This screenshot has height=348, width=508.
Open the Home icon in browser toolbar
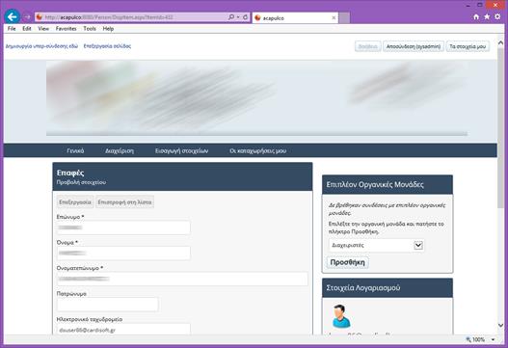[x=476, y=16]
